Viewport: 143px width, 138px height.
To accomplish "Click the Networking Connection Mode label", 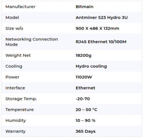I will [32, 42].
